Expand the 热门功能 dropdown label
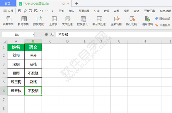172x113 pixels. [132, 24]
